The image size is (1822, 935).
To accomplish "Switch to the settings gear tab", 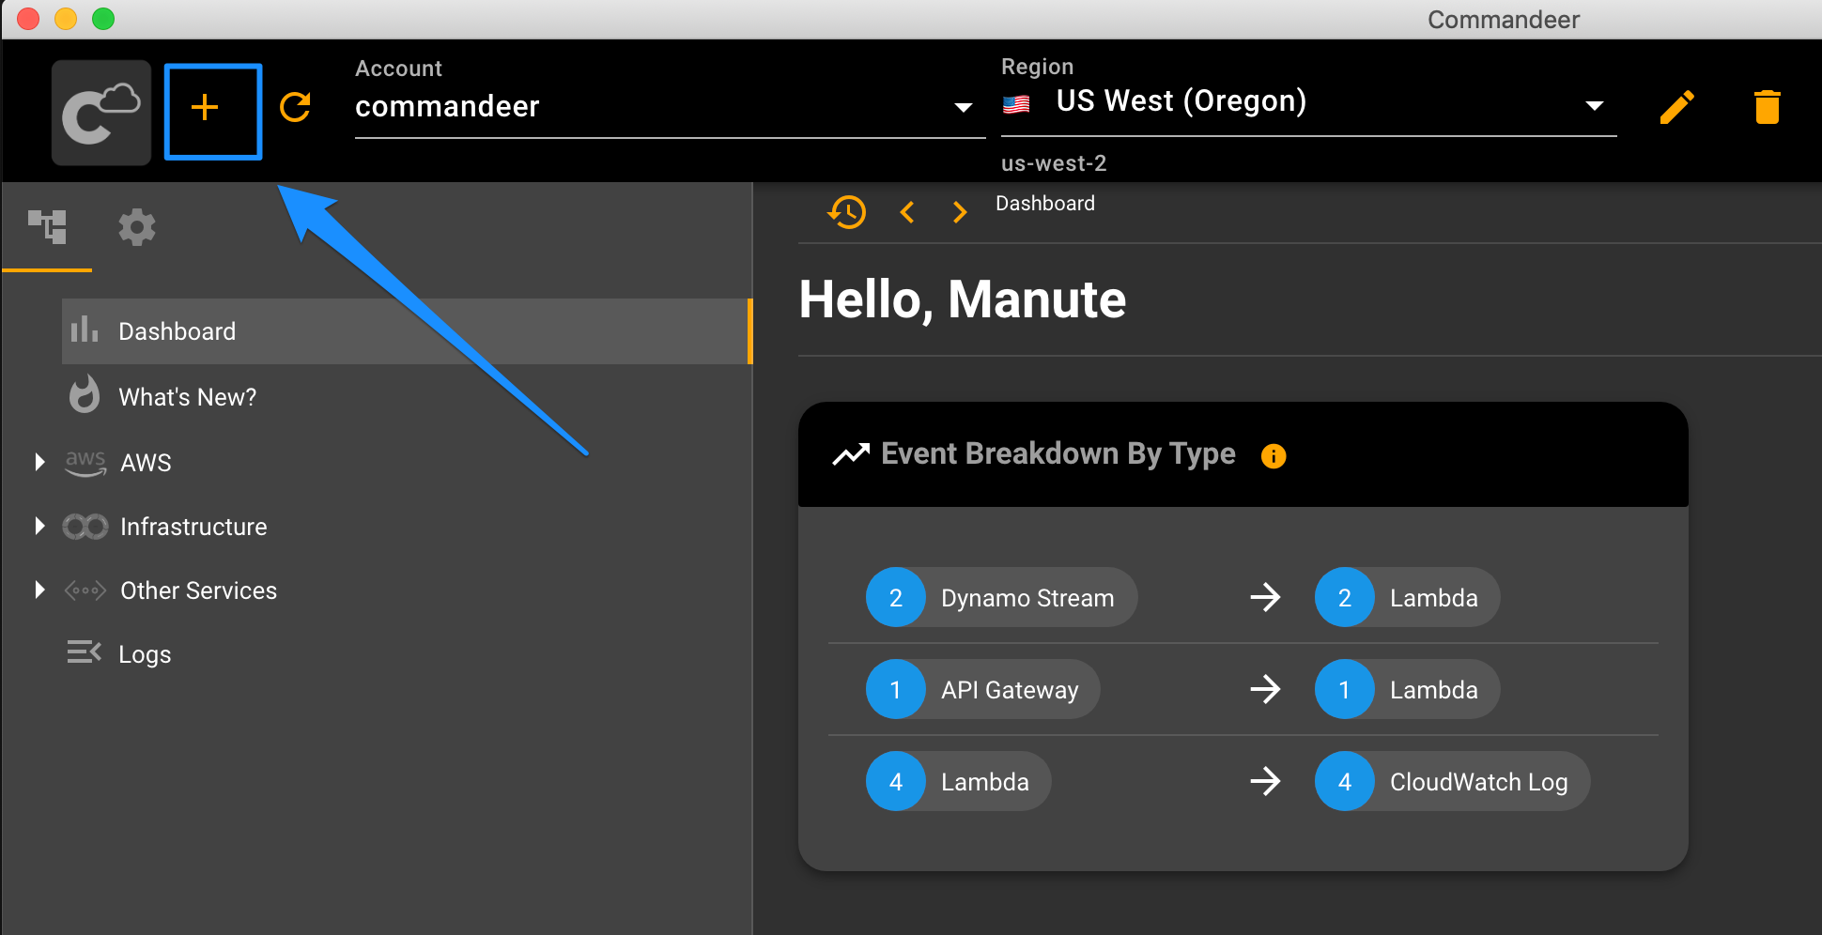I will [137, 227].
